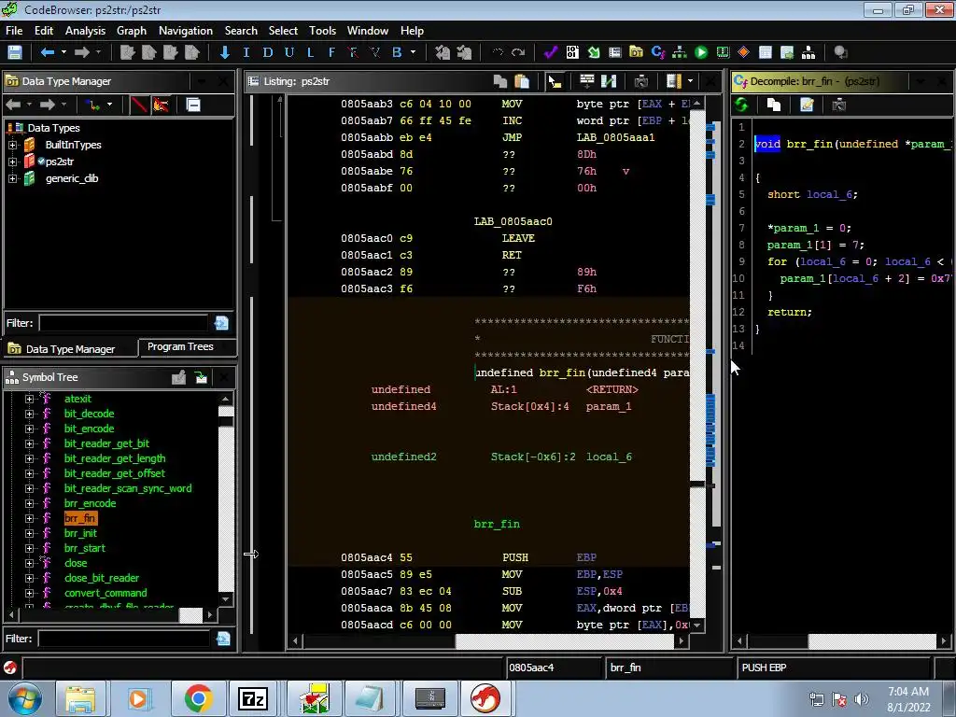Toggle mouse cursor navigation icon in the Listing header
956x717 pixels.
click(x=555, y=81)
